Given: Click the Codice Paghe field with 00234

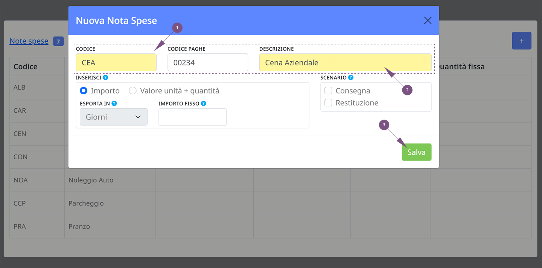Looking at the screenshot, I should point(208,62).
